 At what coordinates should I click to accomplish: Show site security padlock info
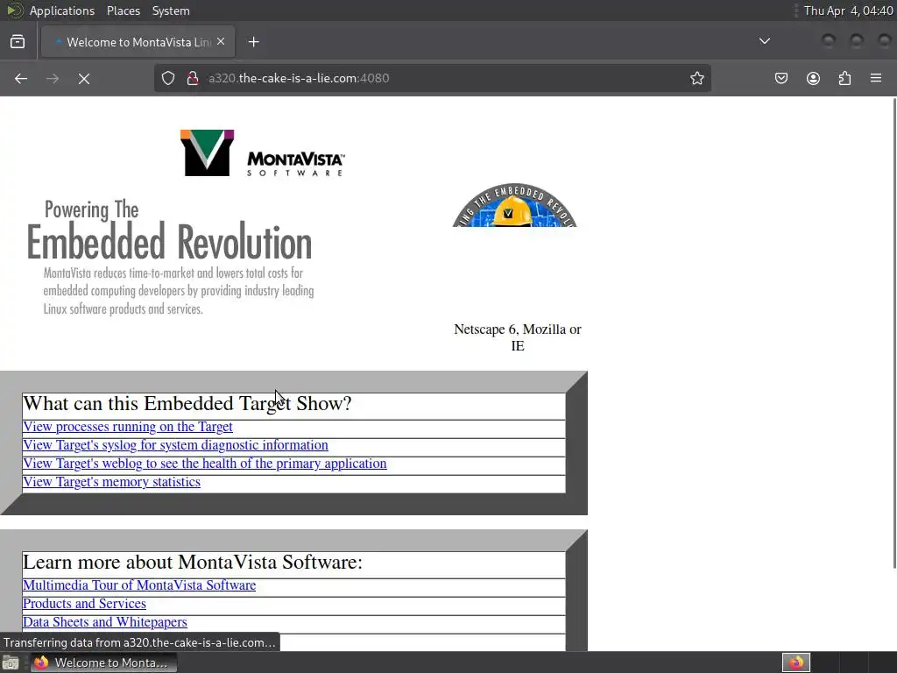point(193,78)
